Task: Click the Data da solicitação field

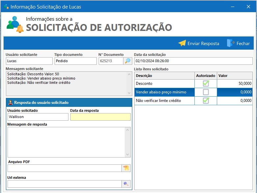Action: tap(193, 61)
